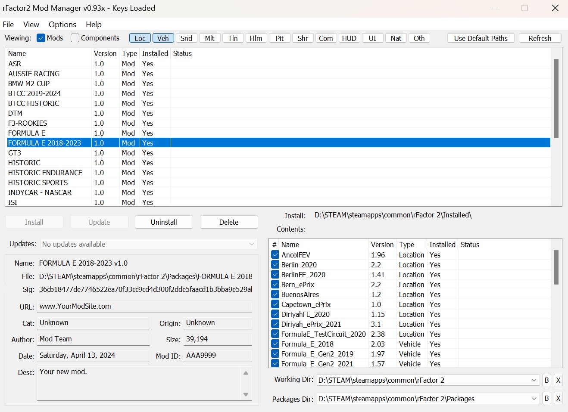
Task: Uncheck the Bern_ePrix content checkbox
Action: coord(275,284)
